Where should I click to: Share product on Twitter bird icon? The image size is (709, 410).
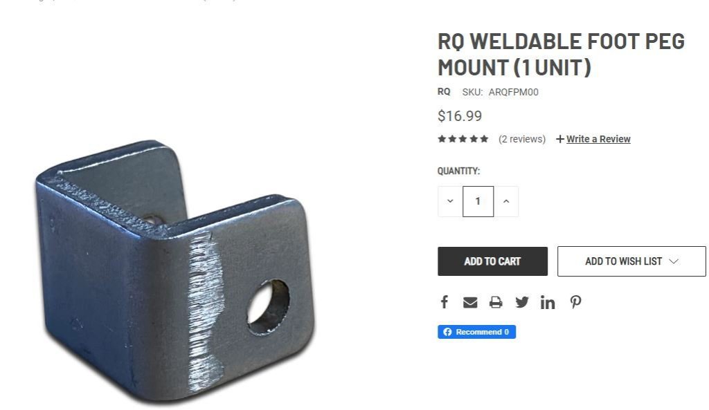point(522,302)
